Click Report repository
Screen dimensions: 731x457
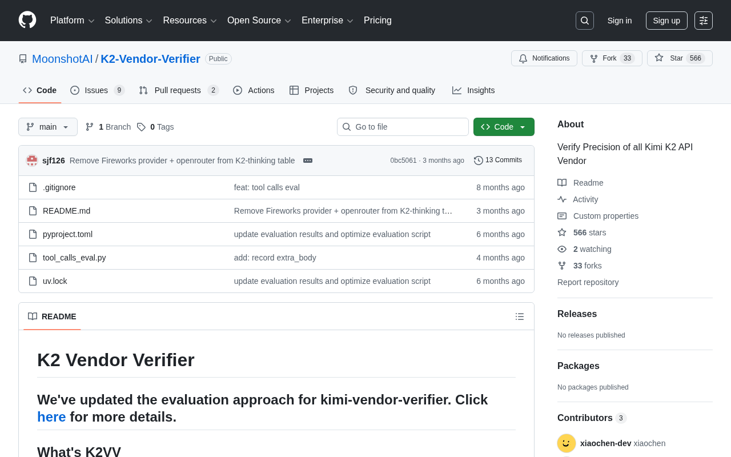tap(588, 282)
